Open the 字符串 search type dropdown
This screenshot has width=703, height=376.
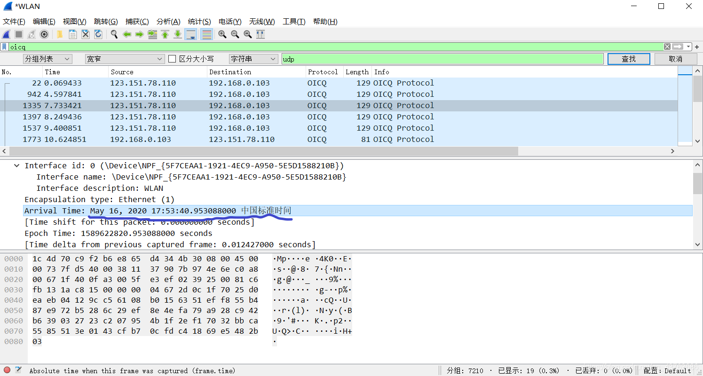tap(253, 59)
